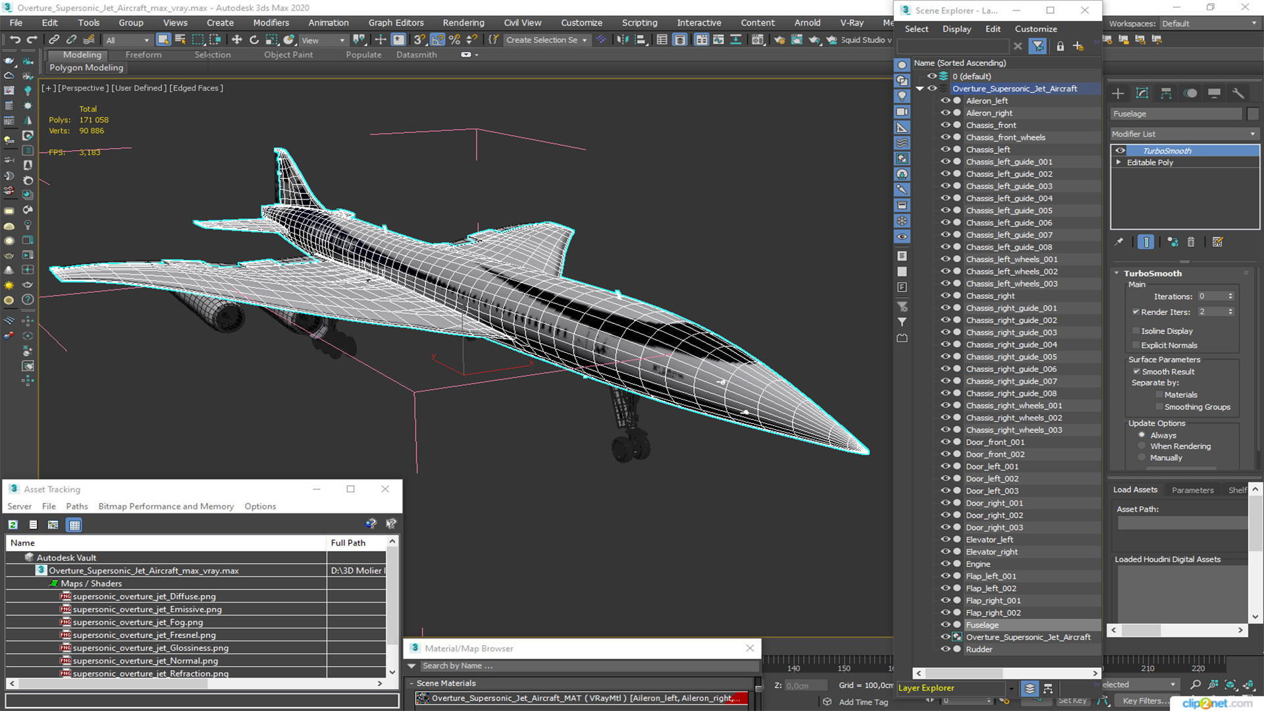Open the Utilities wrench tab
The height and width of the screenshot is (711, 1264).
(1238, 93)
